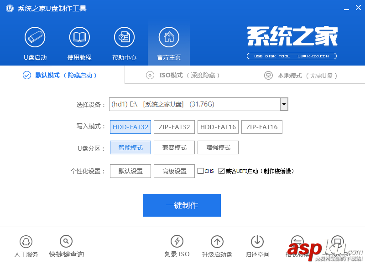The width and height of the screenshot is (365, 264).
Task: Select ZIP-FAT16 write mode
Action: pos(262,127)
